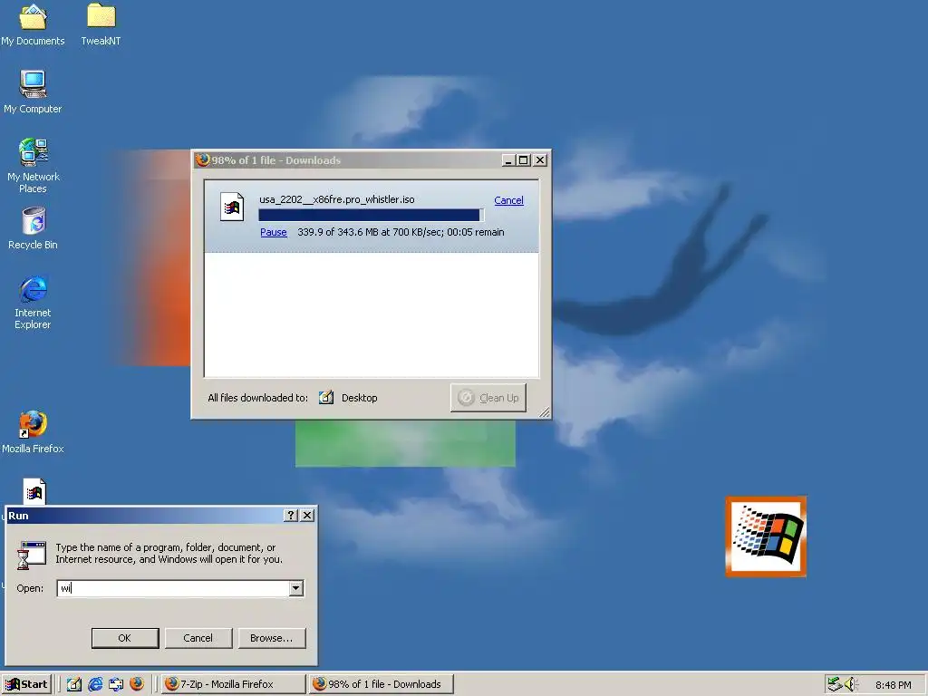
Task: Click the Firefox icon in Downloads title bar
Action: (x=203, y=159)
